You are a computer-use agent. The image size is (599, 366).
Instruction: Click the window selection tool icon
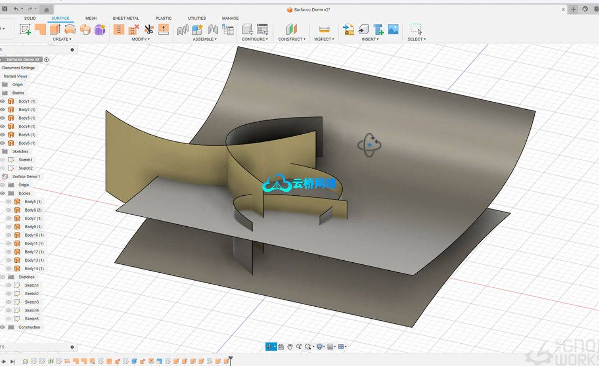[416, 29]
